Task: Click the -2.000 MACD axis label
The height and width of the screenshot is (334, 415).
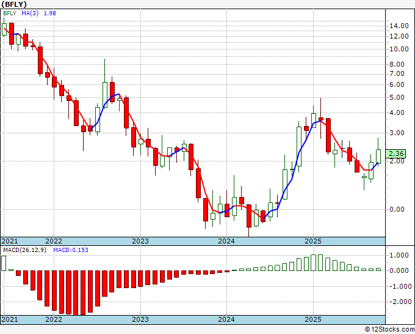Action: (x=399, y=302)
